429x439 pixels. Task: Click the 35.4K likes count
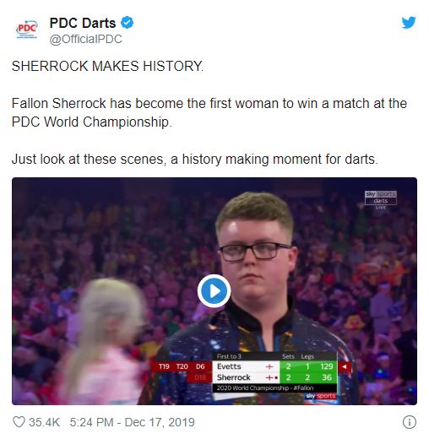point(44,422)
